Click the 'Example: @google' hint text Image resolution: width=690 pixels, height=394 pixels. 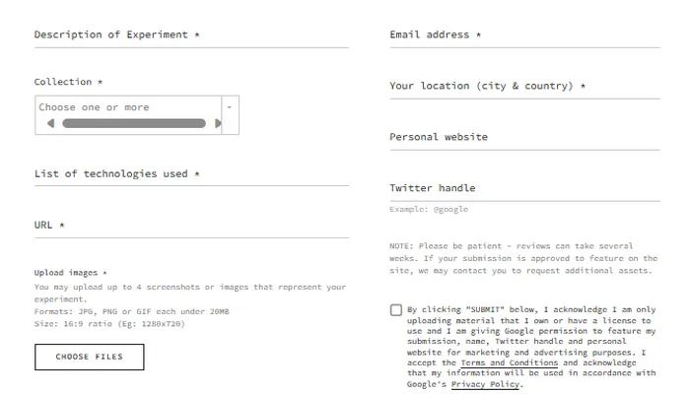point(429,210)
